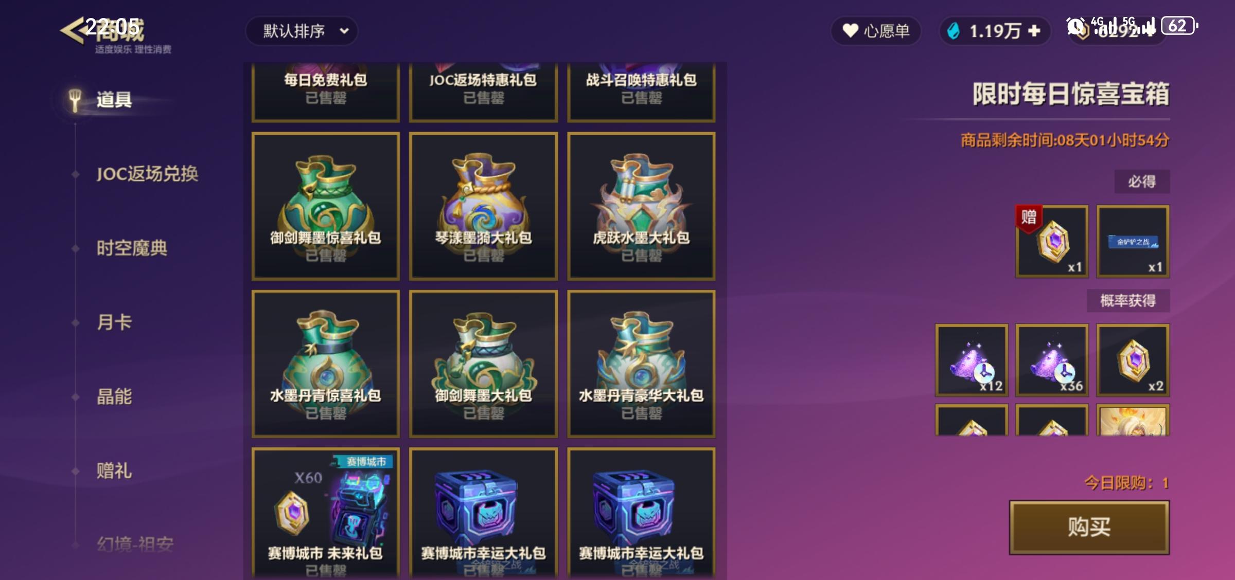Viewport: 1235px width, 580px height.
Task: Switch to the JOC返场兑换 tab
Action: (147, 174)
